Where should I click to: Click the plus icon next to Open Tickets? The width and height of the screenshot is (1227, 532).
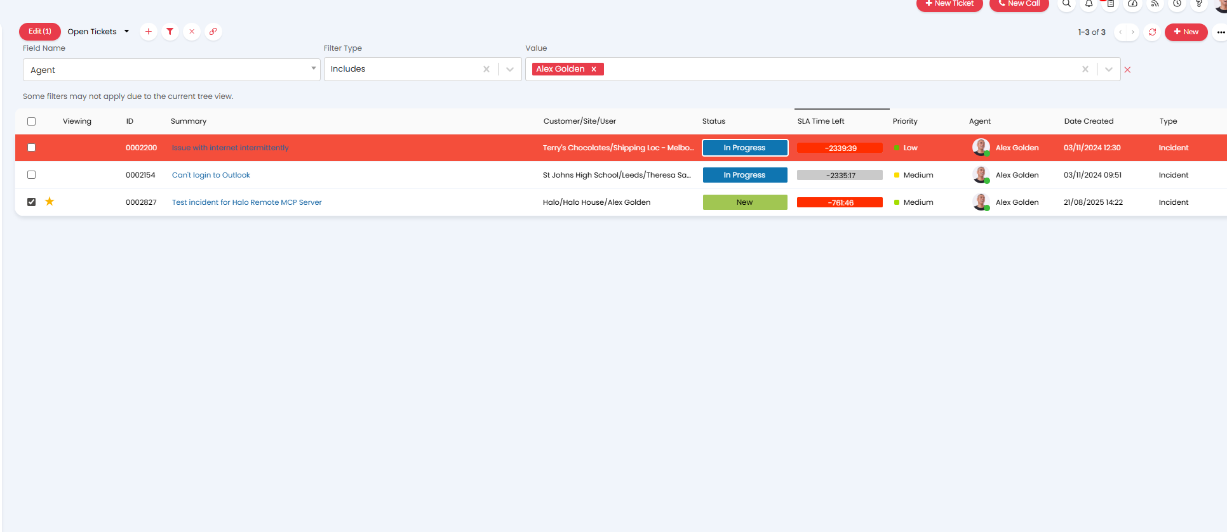[149, 32]
